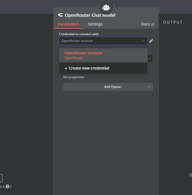Switch to the Parameters tab

(x=68, y=24)
